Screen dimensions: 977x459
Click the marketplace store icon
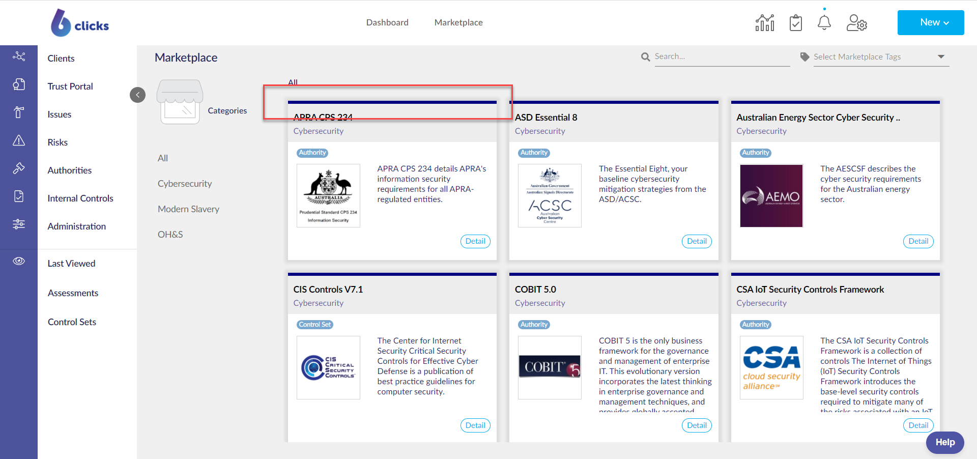180,102
